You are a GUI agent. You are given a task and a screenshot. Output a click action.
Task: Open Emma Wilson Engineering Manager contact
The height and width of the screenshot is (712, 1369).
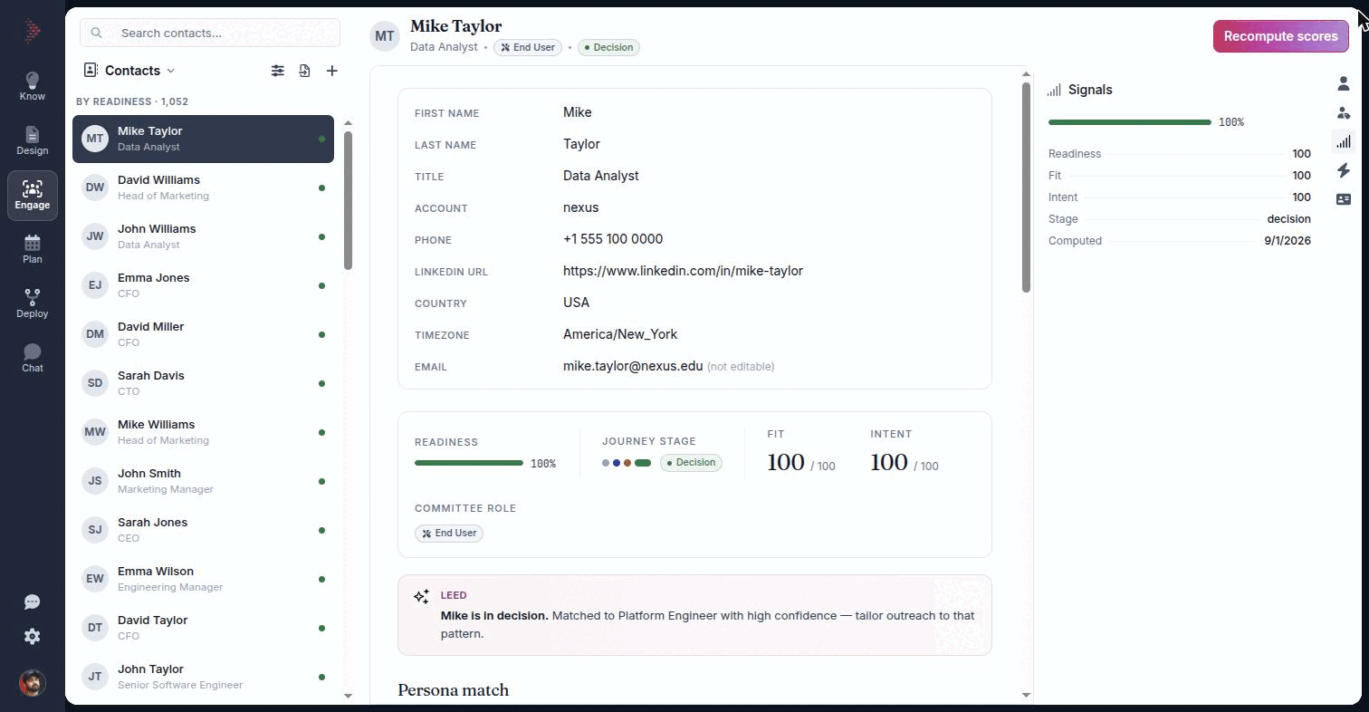pyautogui.click(x=203, y=579)
